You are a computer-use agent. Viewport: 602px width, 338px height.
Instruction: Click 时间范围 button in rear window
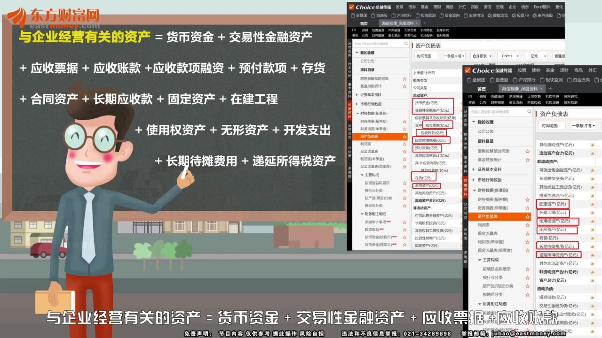click(x=425, y=56)
